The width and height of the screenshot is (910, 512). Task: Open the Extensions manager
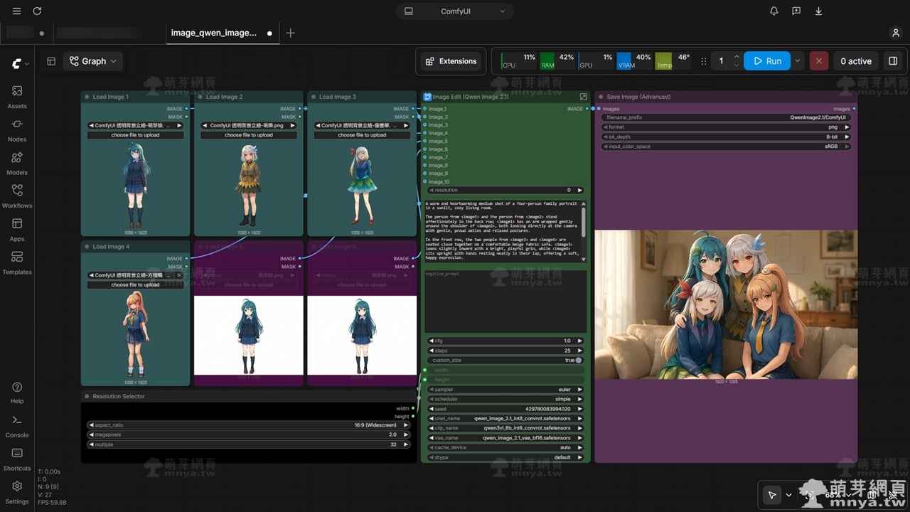point(451,61)
